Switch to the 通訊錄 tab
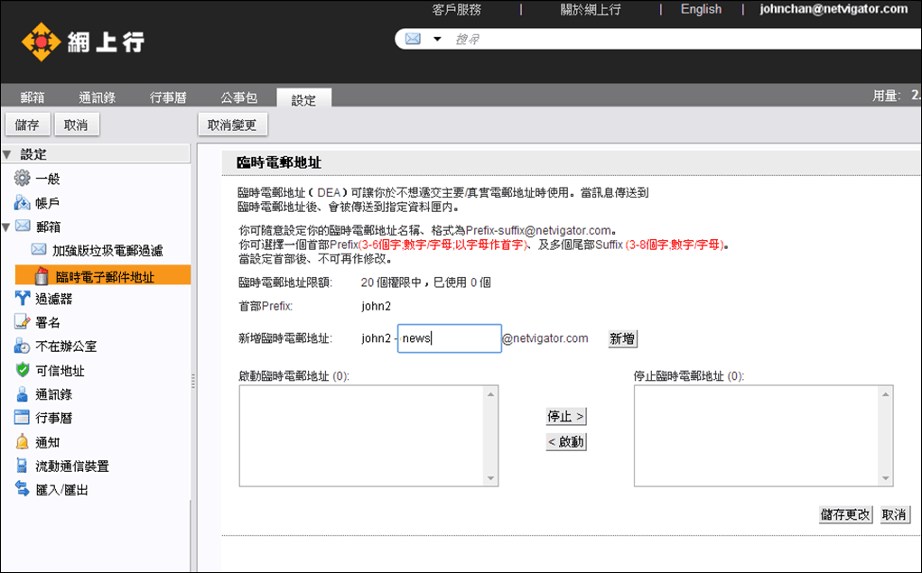The width and height of the screenshot is (922, 573). coord(97,97)
